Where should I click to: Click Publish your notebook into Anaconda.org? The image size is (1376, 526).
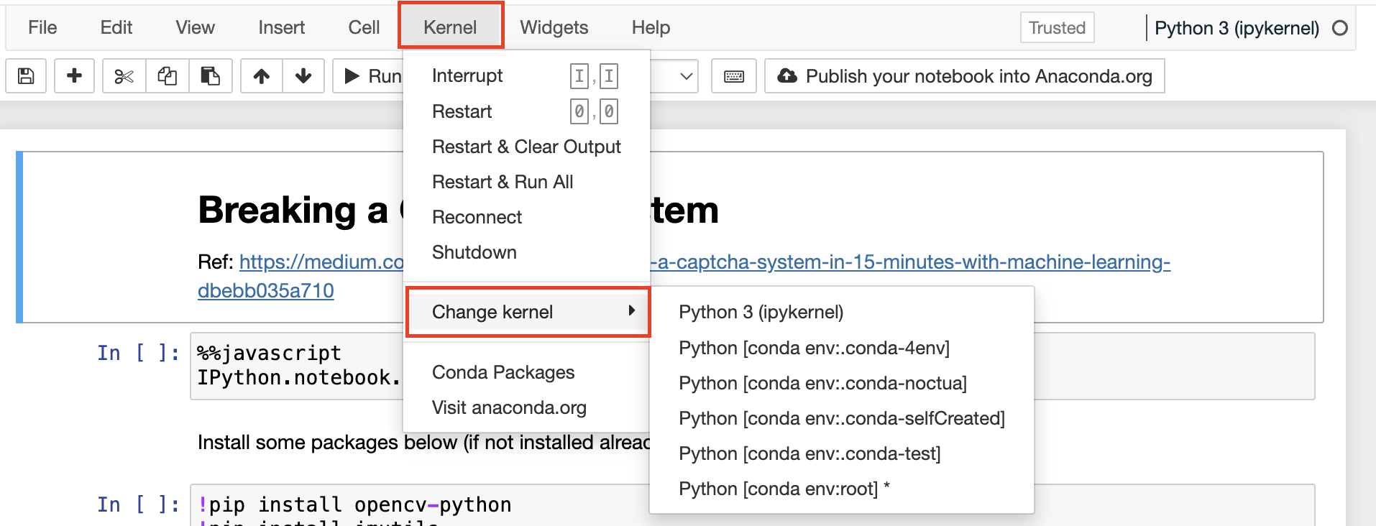coord(964,76)
